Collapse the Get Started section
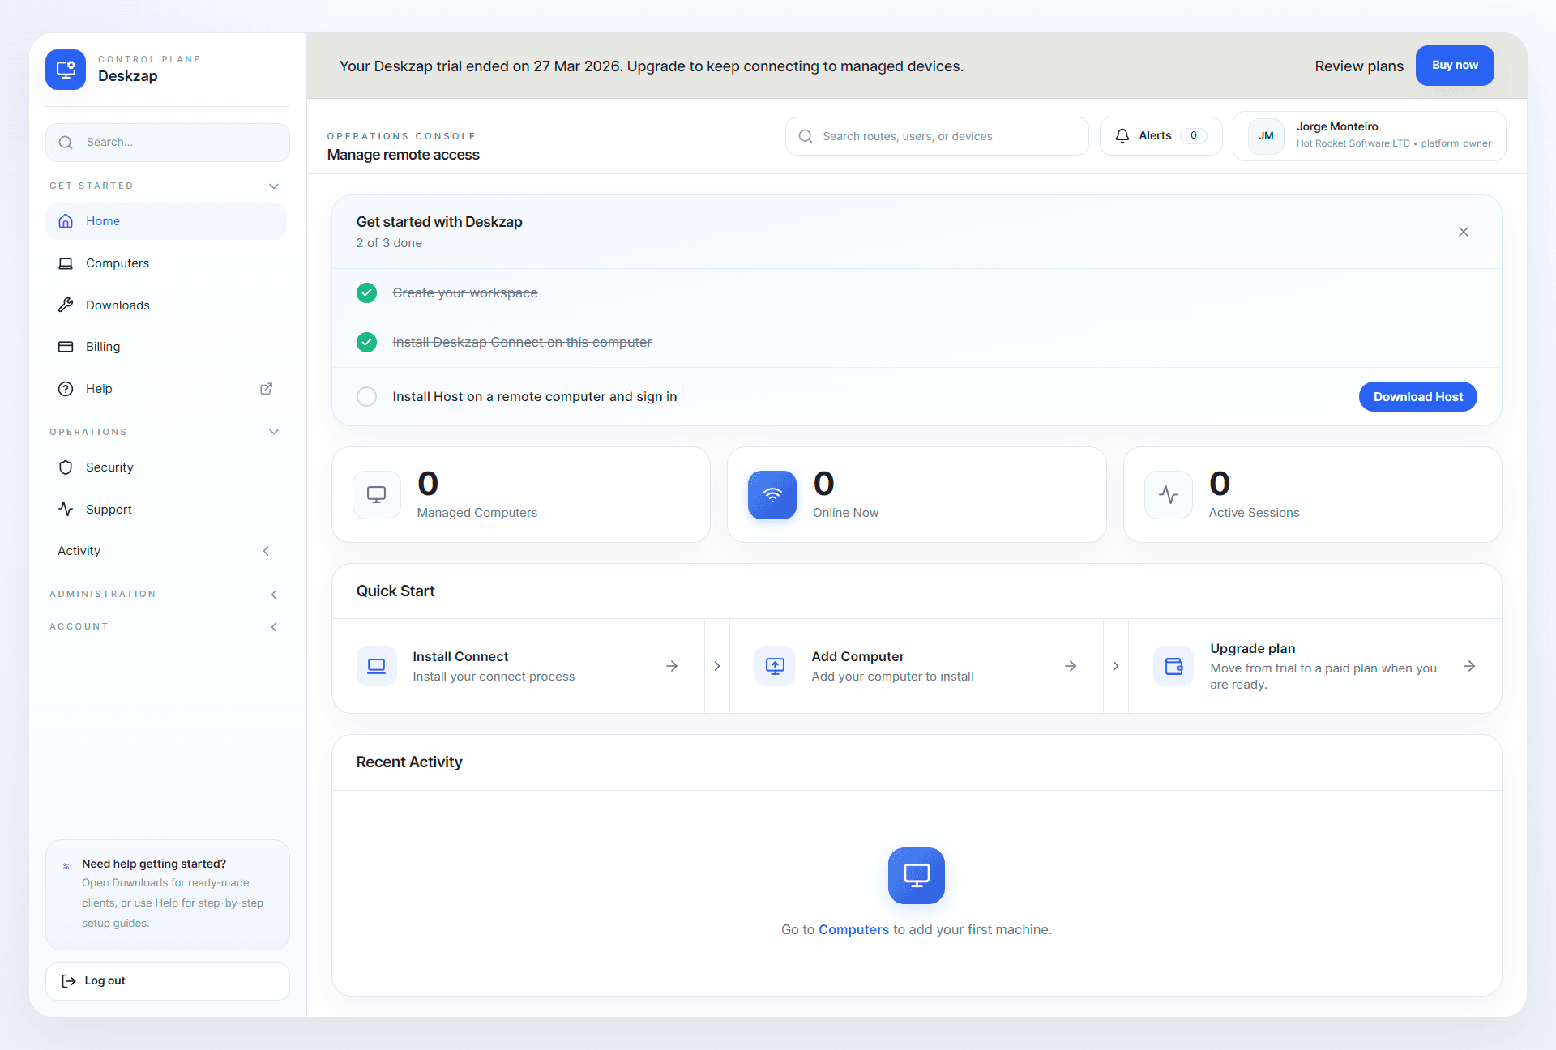Viewport: 1556px width, 1050px height. [x=274, y=186]
